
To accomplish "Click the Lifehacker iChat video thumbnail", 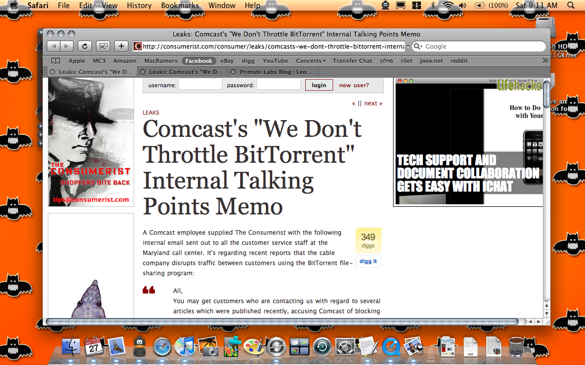I will [x=469, y=142].
